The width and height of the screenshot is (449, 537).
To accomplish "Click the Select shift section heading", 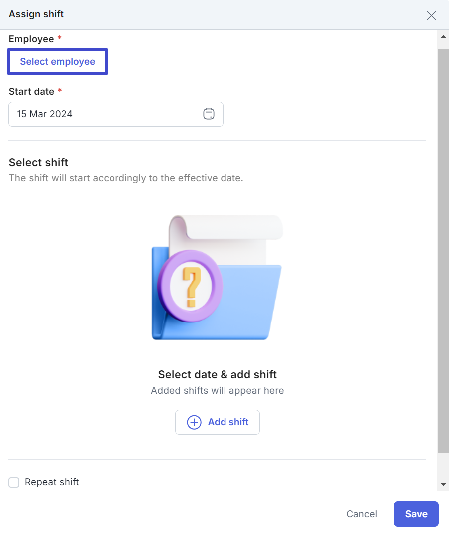I will (38, 163).
